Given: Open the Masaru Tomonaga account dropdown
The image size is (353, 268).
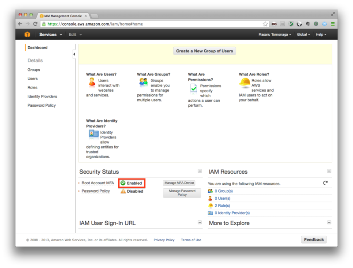Looking at the screenshot, I should [275, 34].
